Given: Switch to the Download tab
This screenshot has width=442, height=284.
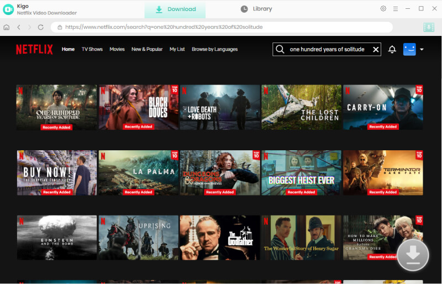Looking at the screenshot, I should (175, 9).
